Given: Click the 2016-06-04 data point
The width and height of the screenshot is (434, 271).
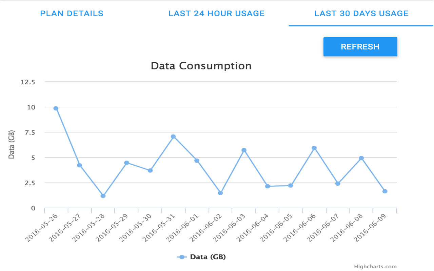Looking at the screenshot, I should 268,186.
